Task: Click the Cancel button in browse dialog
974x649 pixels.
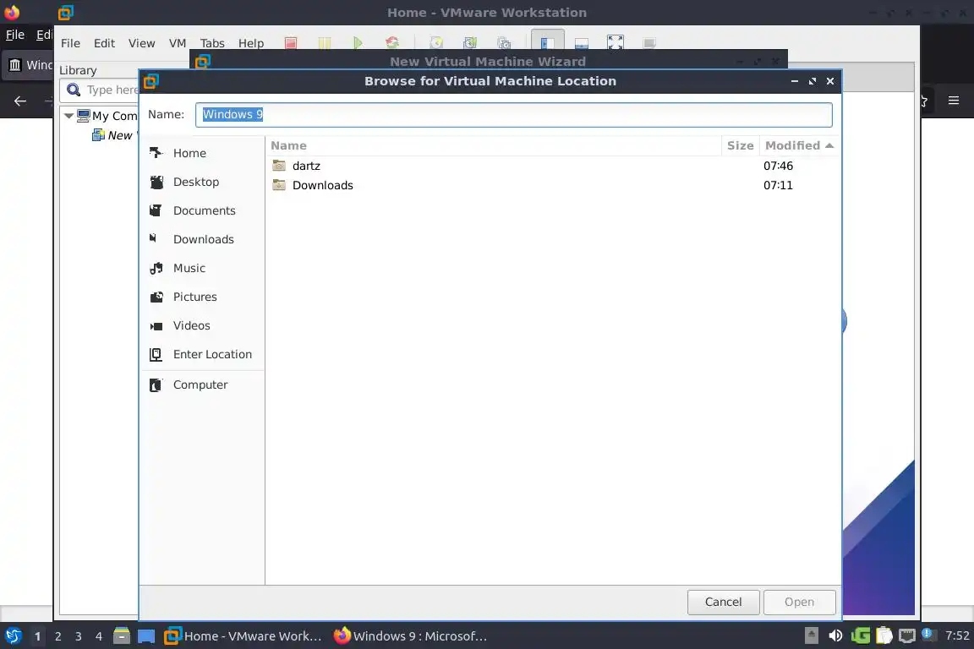Action: point(723,602)
